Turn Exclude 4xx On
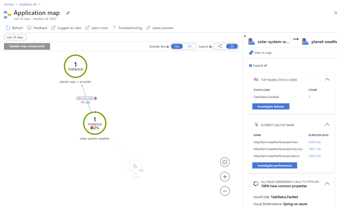Screen dimensions: 337x208 tap(177, 47)
